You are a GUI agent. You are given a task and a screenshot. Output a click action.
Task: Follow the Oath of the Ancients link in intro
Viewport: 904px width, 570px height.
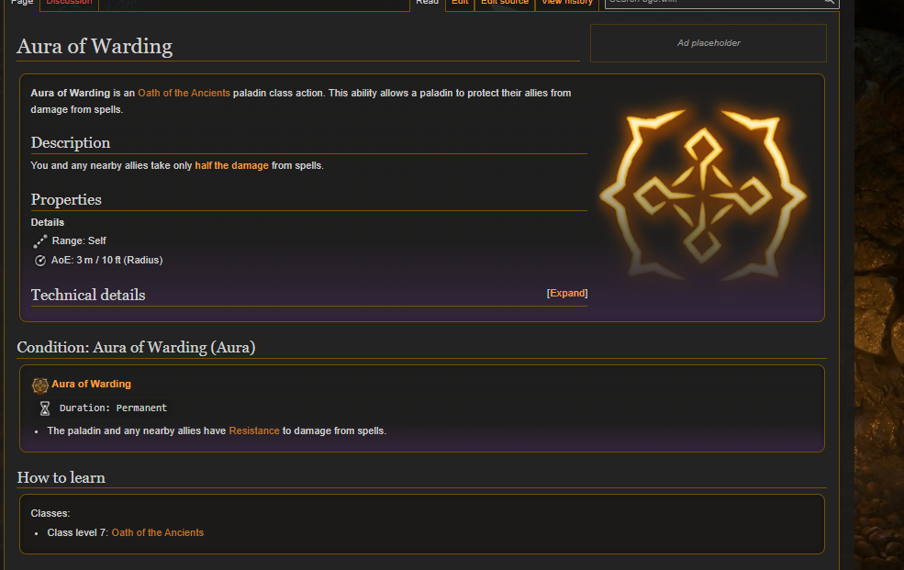[x=184, y=93]
